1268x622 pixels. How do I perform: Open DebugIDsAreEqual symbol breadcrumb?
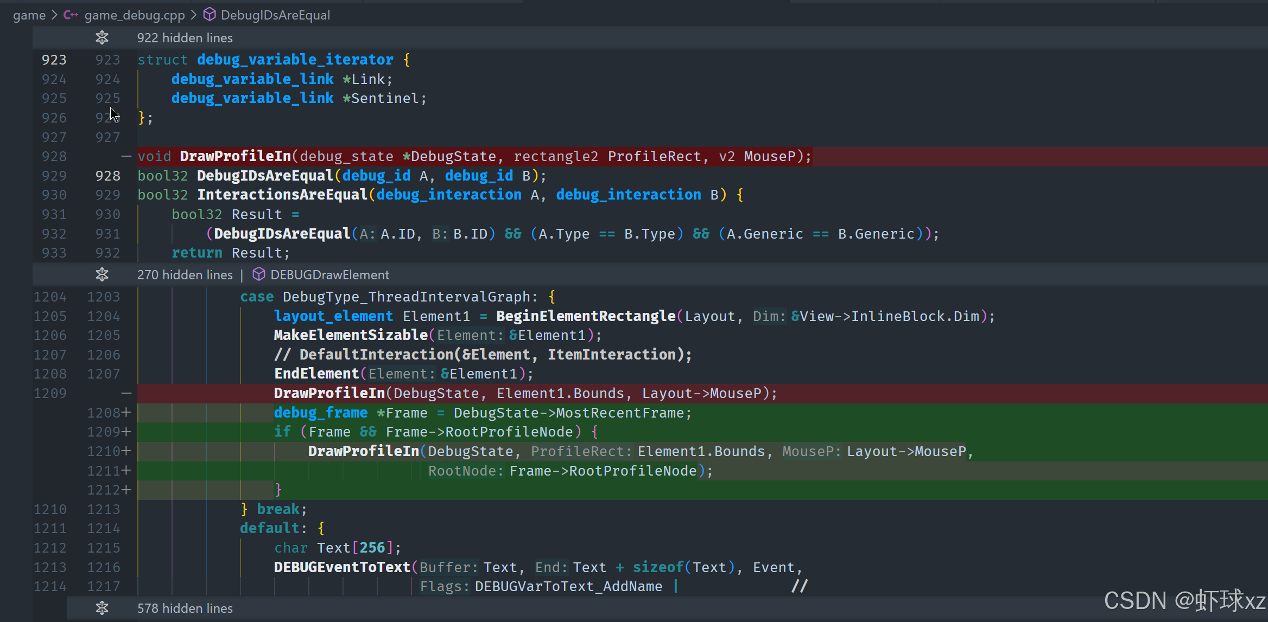(275, 15)
